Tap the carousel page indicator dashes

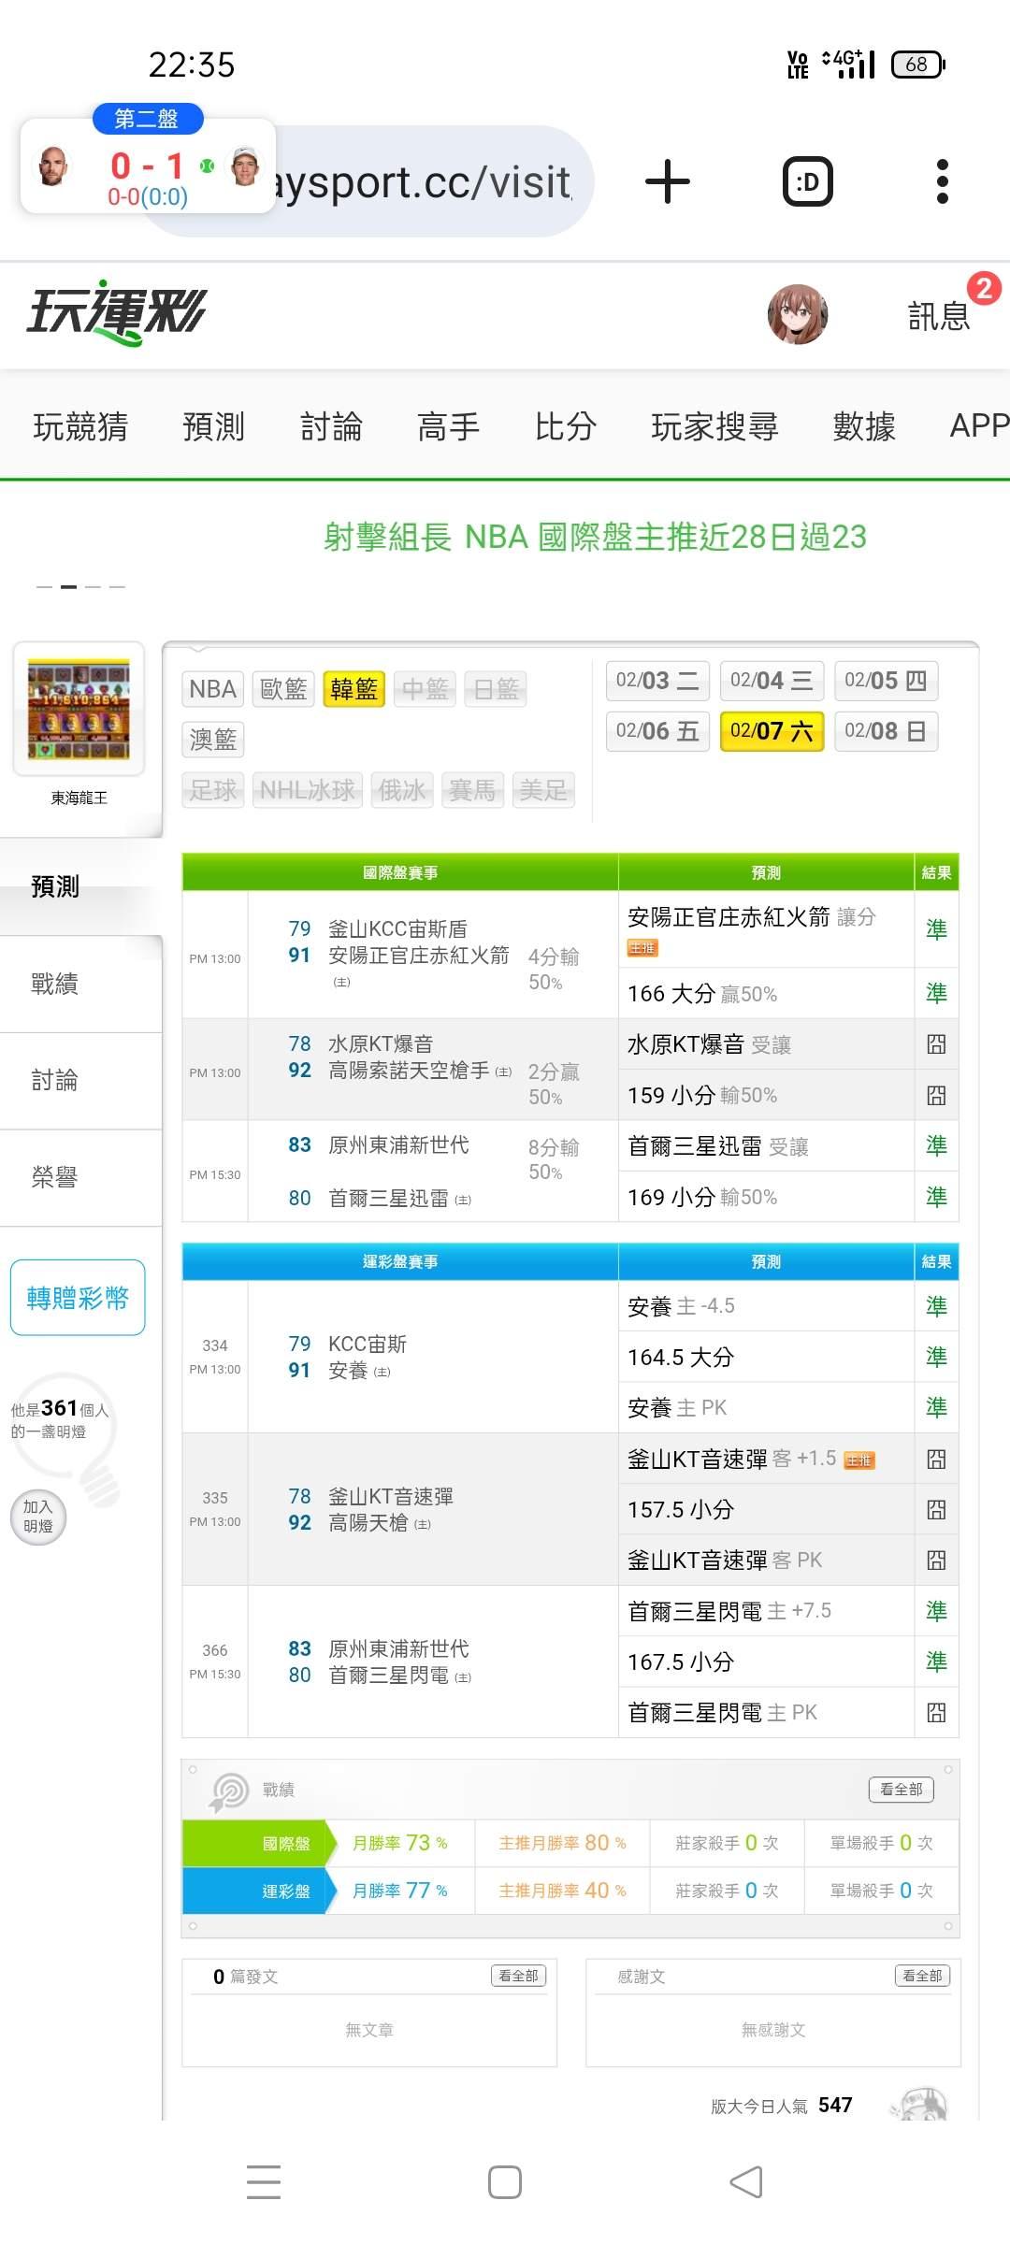tap(80, 586)
